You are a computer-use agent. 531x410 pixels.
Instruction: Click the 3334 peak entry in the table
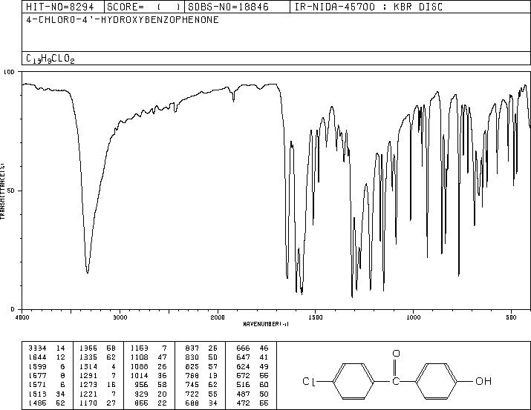pyautogui.click(x=47, y=348)
